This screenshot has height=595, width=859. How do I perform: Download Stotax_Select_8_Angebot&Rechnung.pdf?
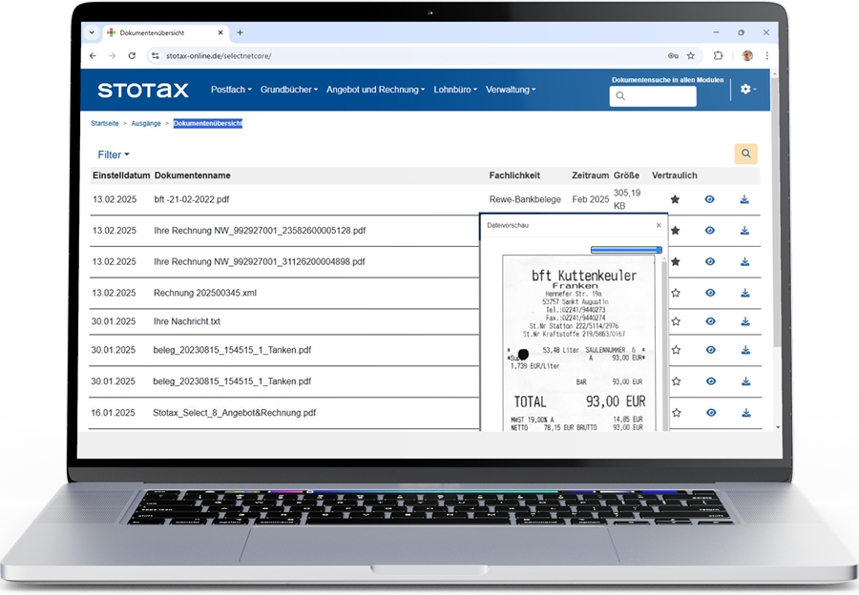coord(746,413)
